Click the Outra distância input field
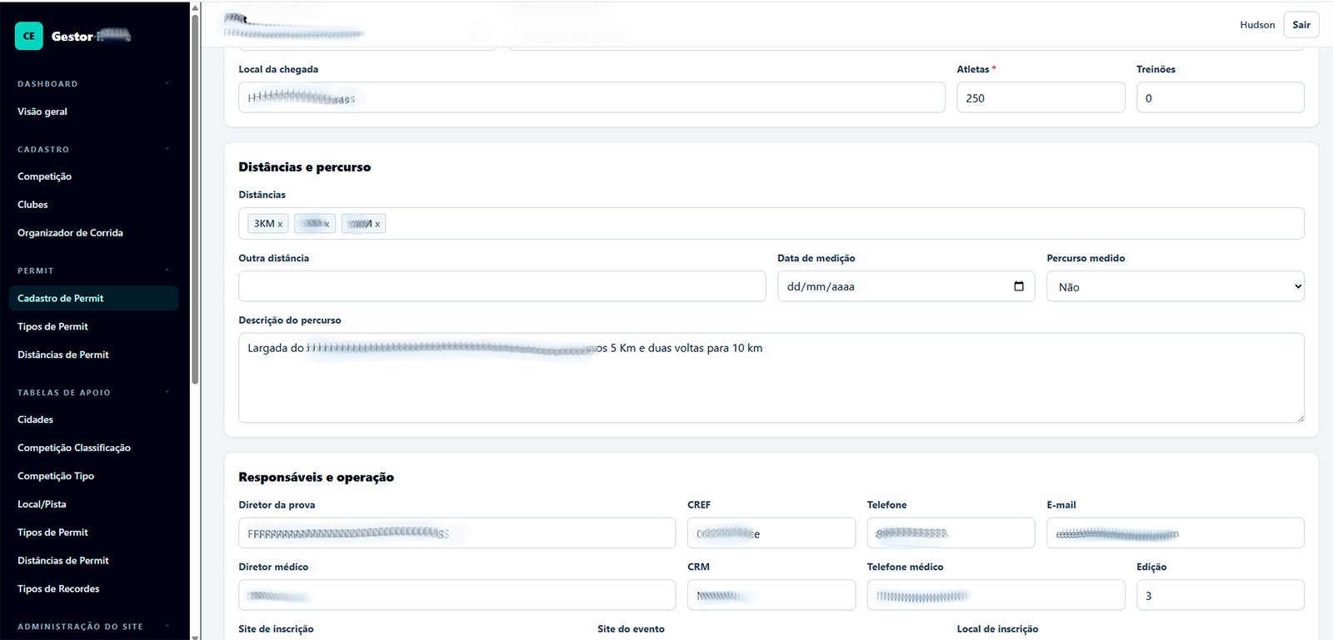This screenshot has width=1333, height=640. 502,286
